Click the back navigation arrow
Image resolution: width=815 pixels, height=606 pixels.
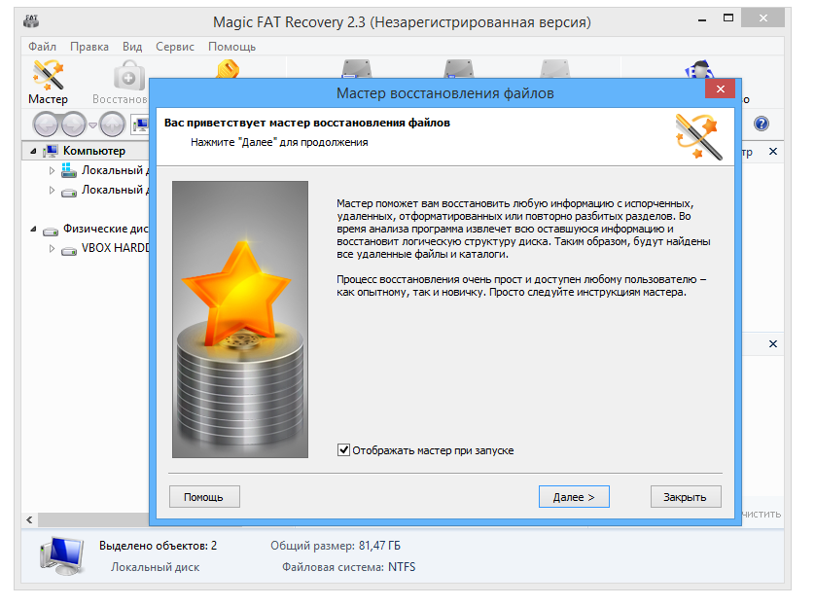click(46, 125)
